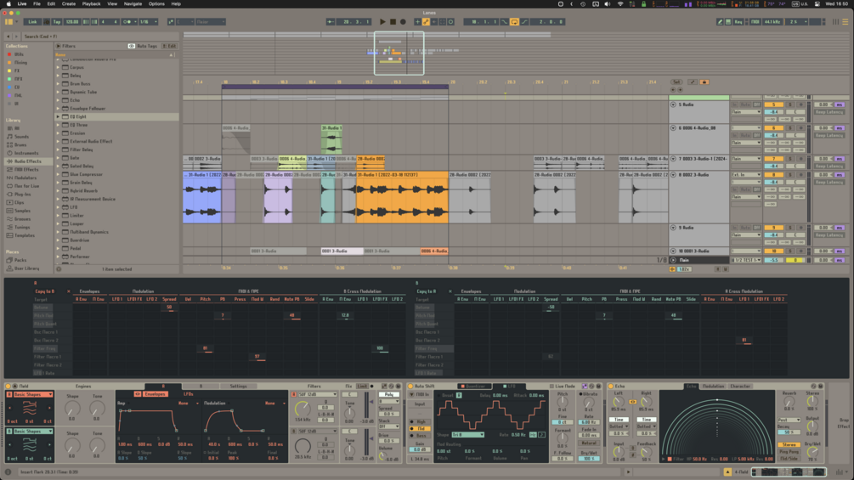
Task: Solo track 5 Audio
Action: (789, 104)
